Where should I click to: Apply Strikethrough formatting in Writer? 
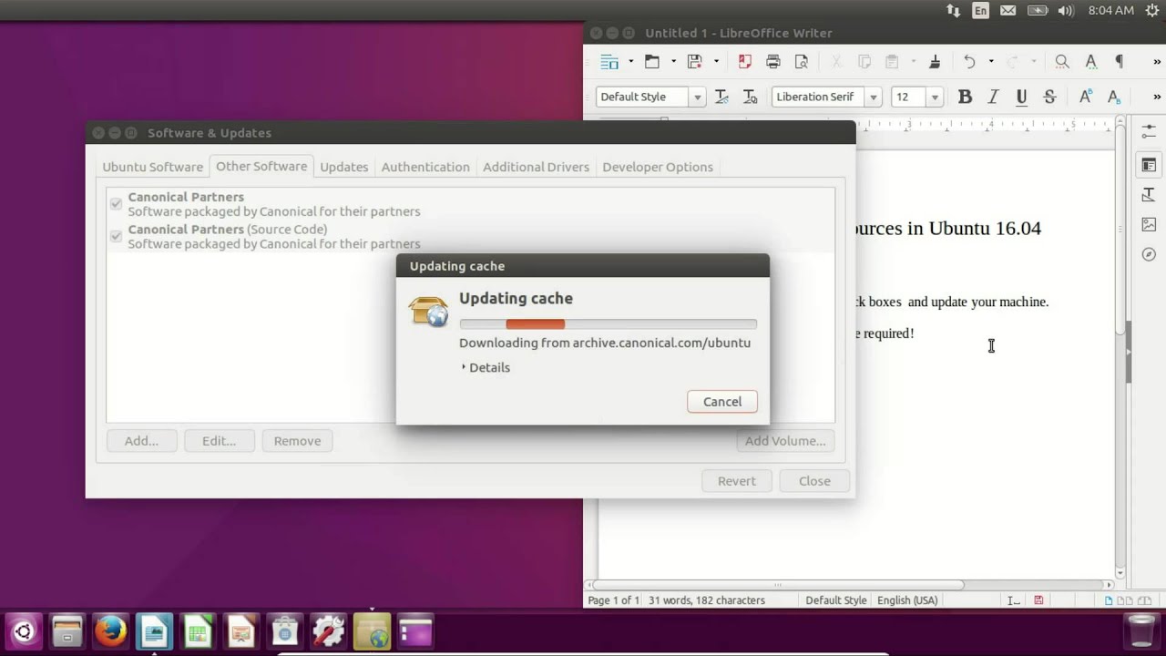1049,97
